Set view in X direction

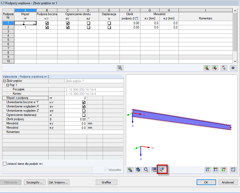208,170
